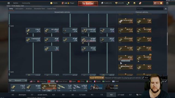Viewport: 175px width, 98px height.
Task: Select SU-85M group tile in the research tree
Action: tap(89, 39)
